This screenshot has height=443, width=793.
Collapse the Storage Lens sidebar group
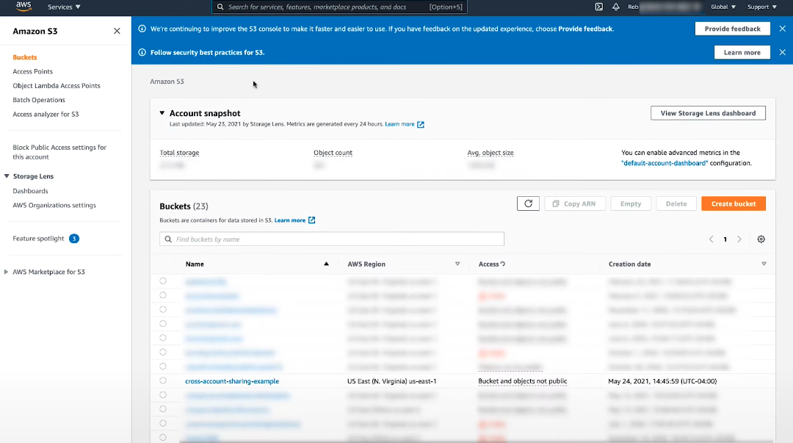tap(7, 176)
